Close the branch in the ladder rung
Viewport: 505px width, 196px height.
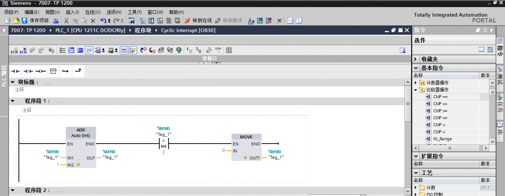click(x=78, y=71)
